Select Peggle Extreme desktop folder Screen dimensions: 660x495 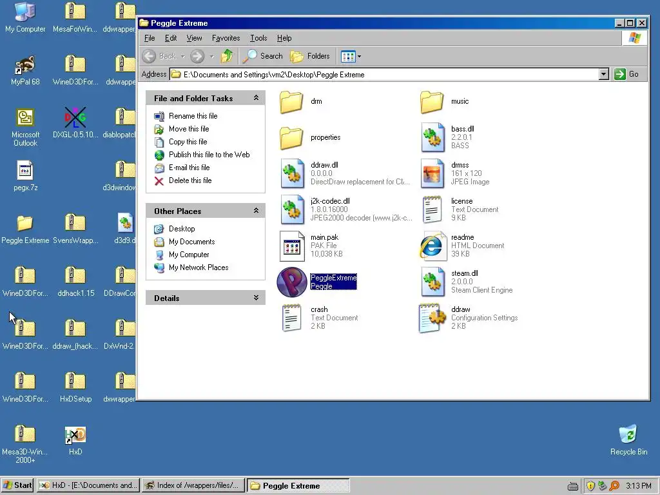tap(25, 229)
